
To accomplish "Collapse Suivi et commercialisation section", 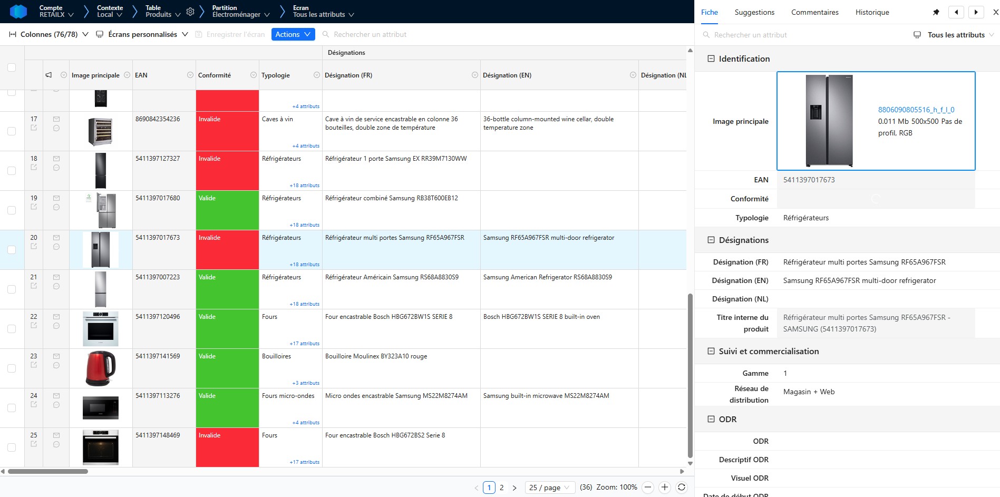I will click(x=711, y=351).
